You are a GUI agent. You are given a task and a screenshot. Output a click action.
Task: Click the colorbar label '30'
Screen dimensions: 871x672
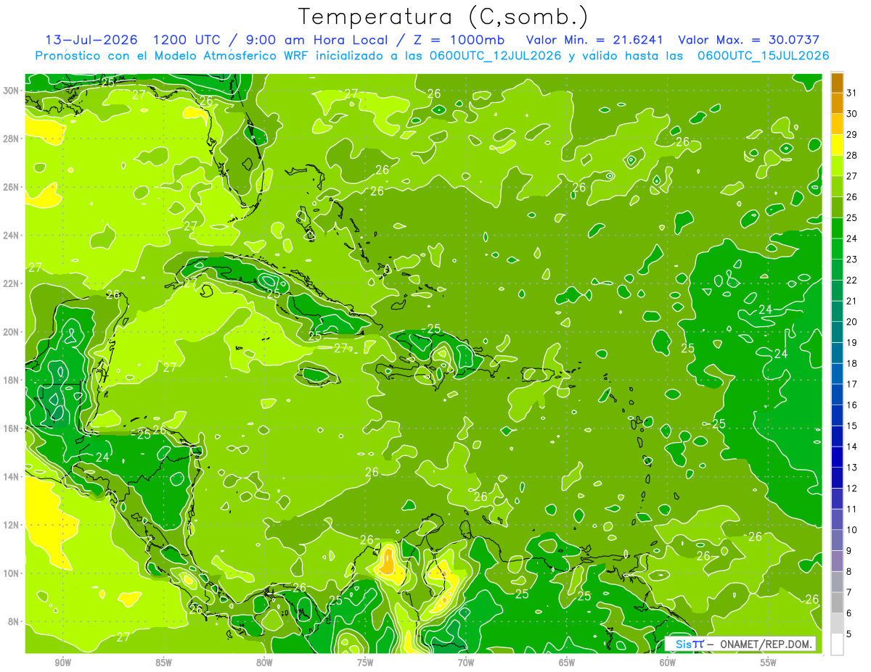pos(852,114)
